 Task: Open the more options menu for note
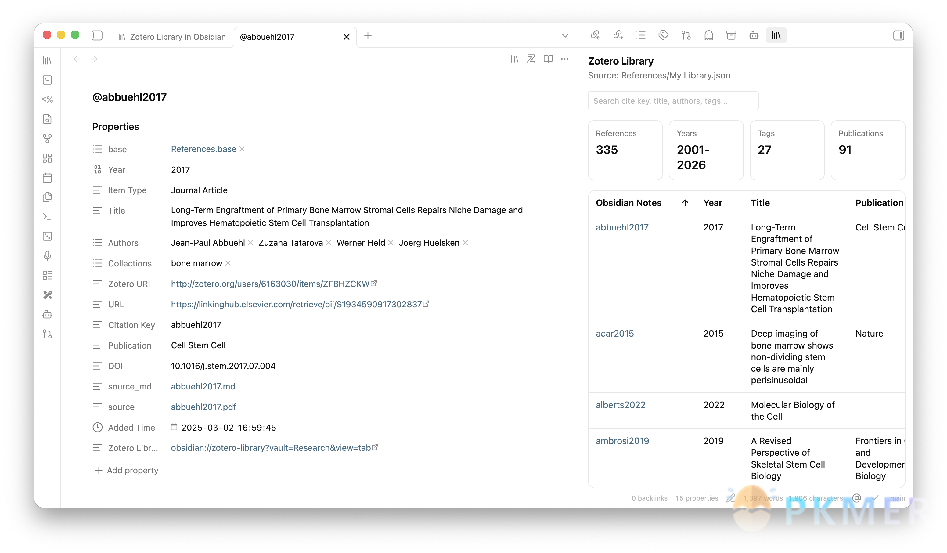[x=565, y=59]
